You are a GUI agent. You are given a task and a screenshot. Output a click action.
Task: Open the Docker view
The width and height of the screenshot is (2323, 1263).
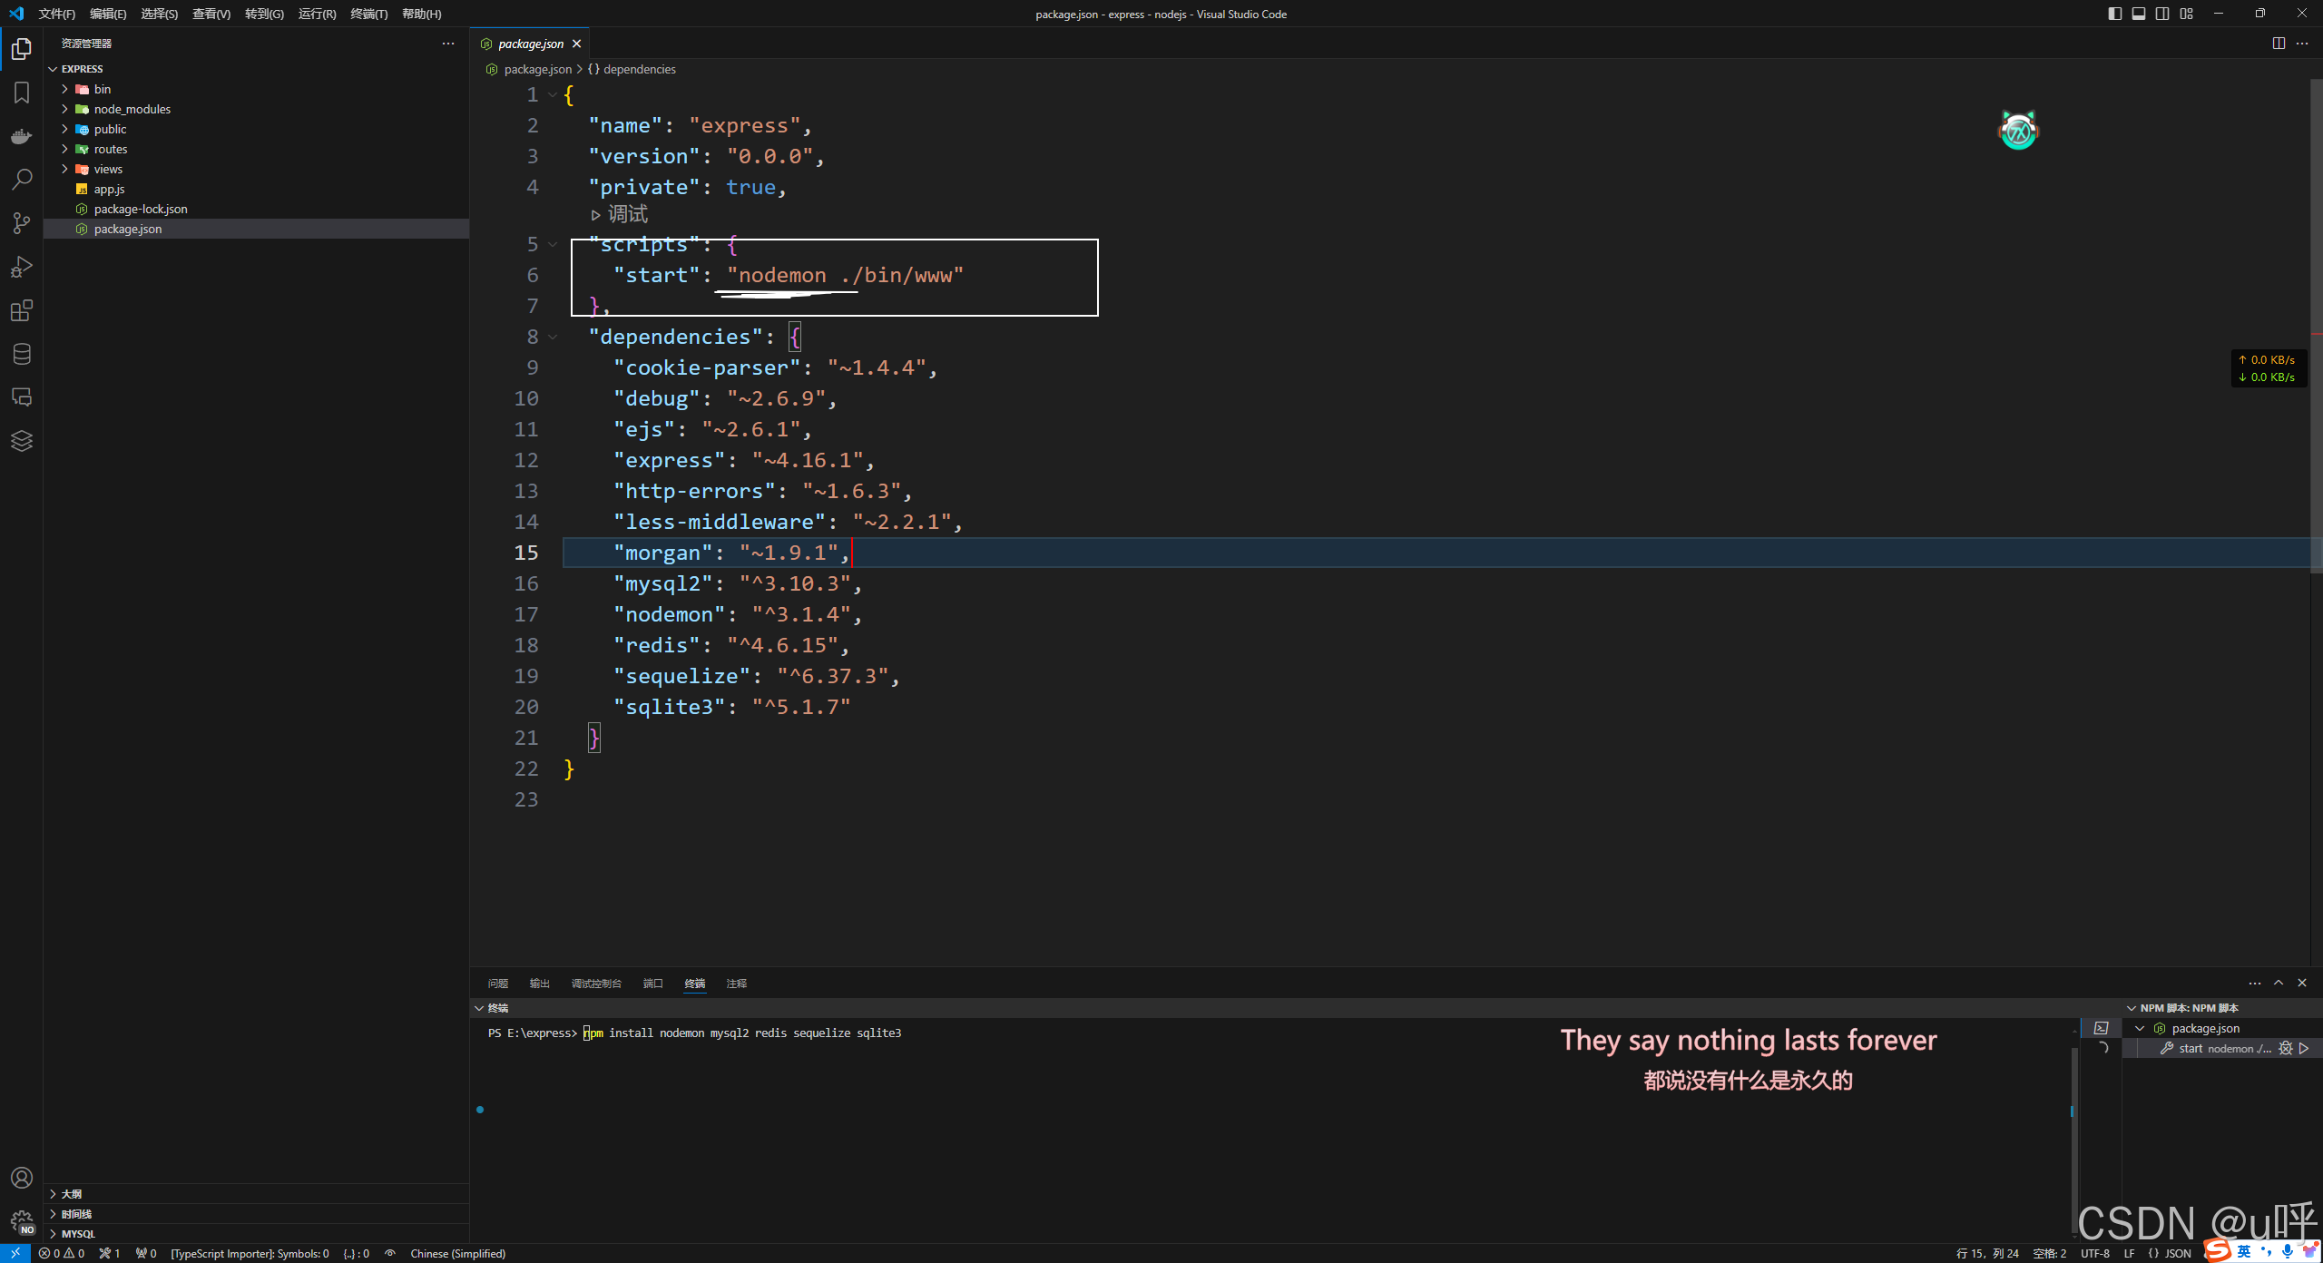[22, 136]
